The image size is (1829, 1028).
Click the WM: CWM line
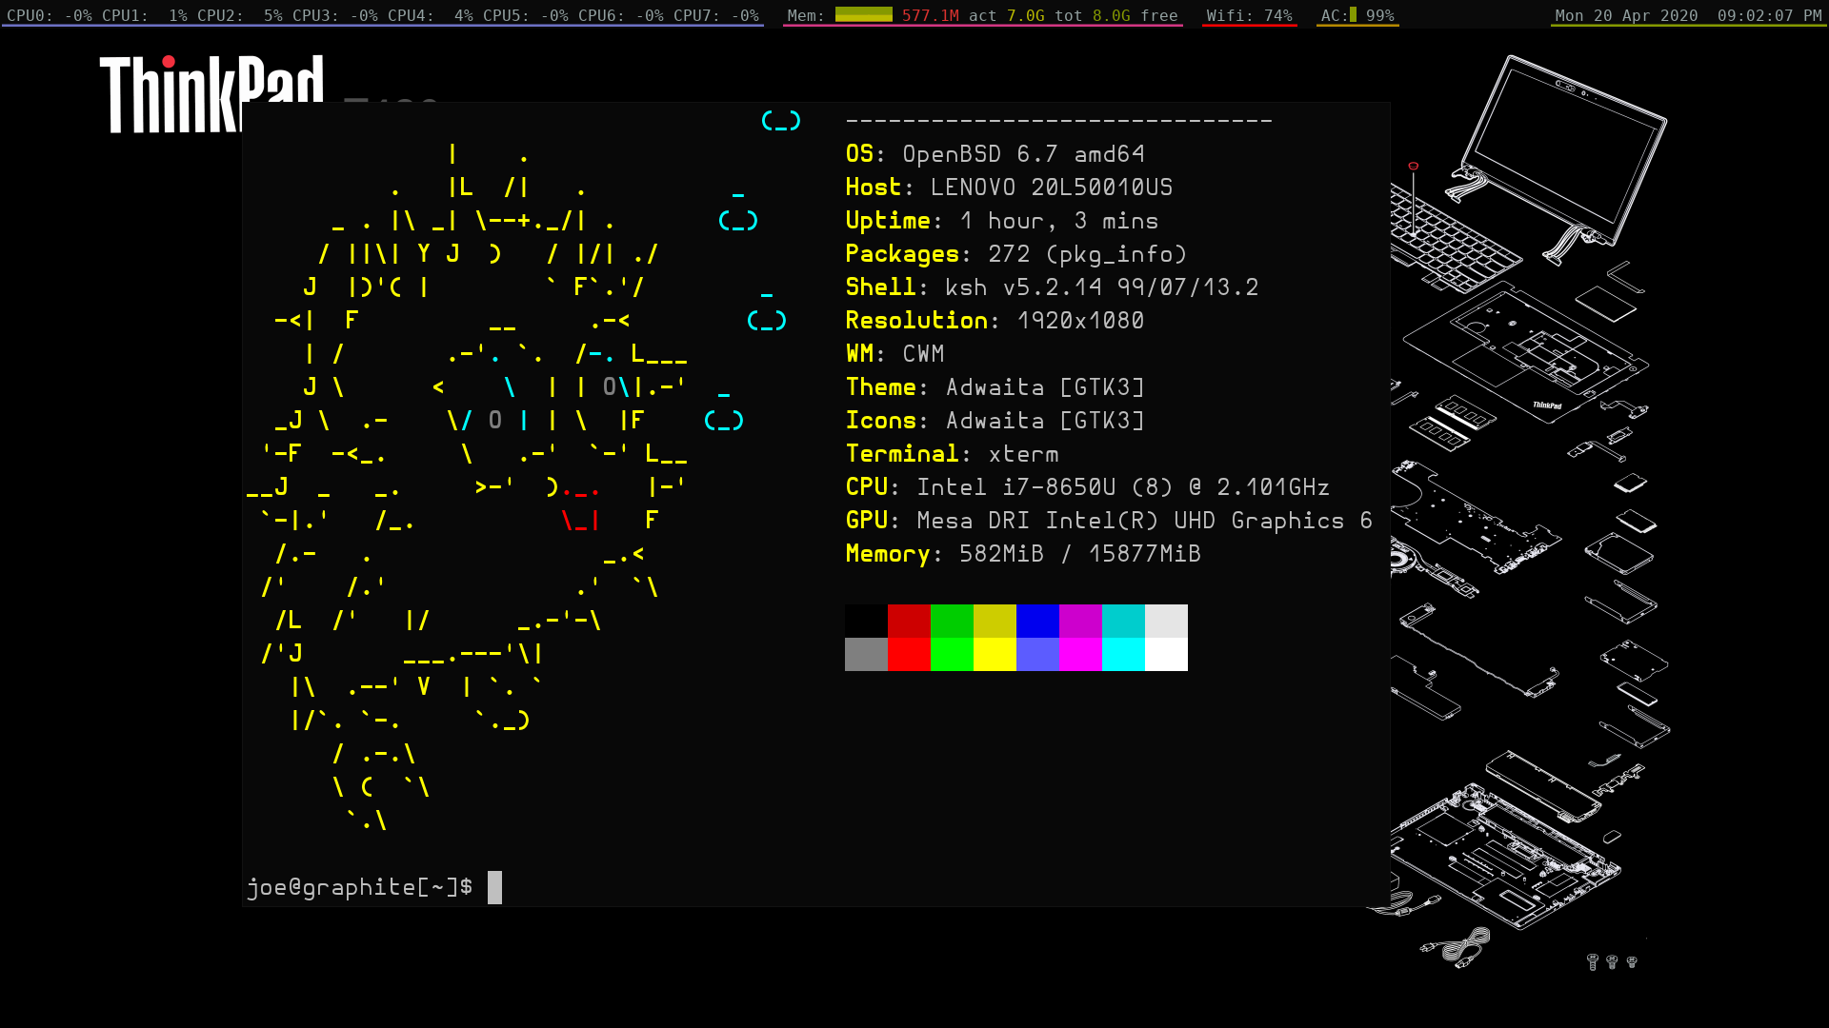click(894, 354)
